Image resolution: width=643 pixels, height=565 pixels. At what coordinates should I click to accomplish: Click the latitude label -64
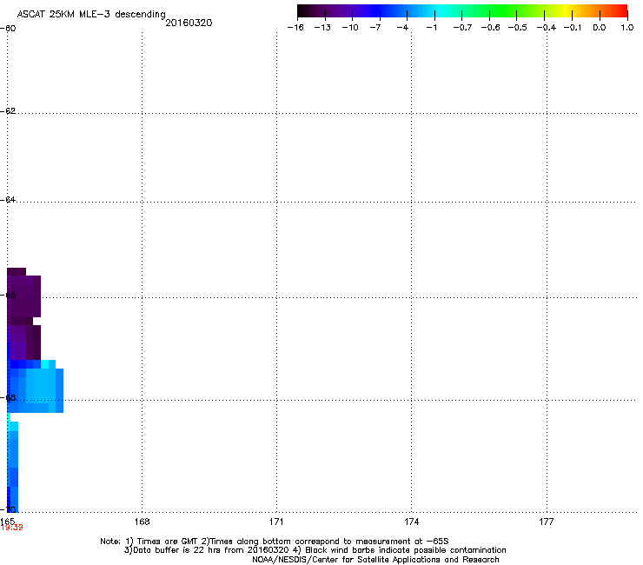(8, 200)
